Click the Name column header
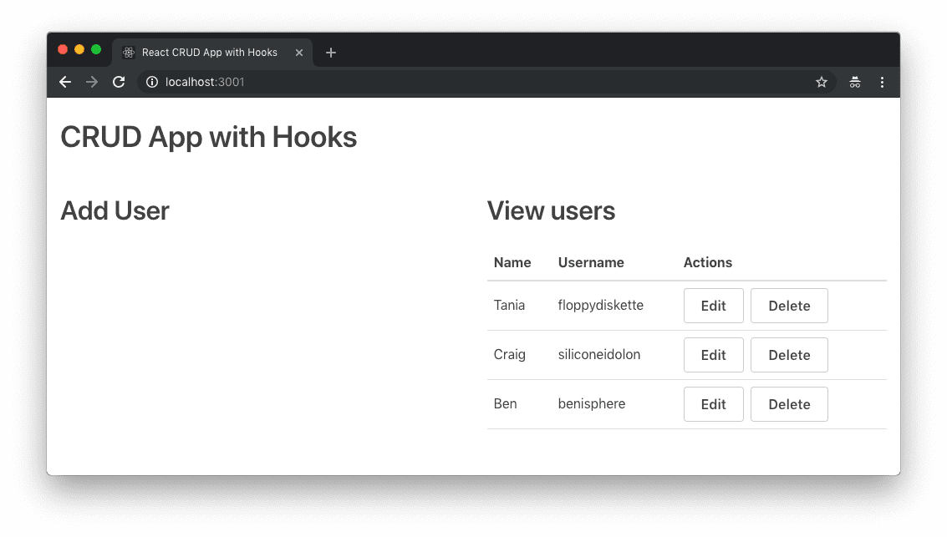The image size is (947, 537). tap(512, 262)
